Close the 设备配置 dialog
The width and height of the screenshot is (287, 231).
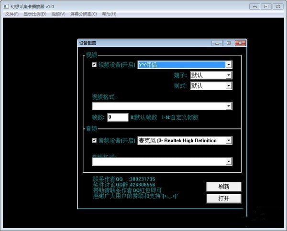[240, 43]
